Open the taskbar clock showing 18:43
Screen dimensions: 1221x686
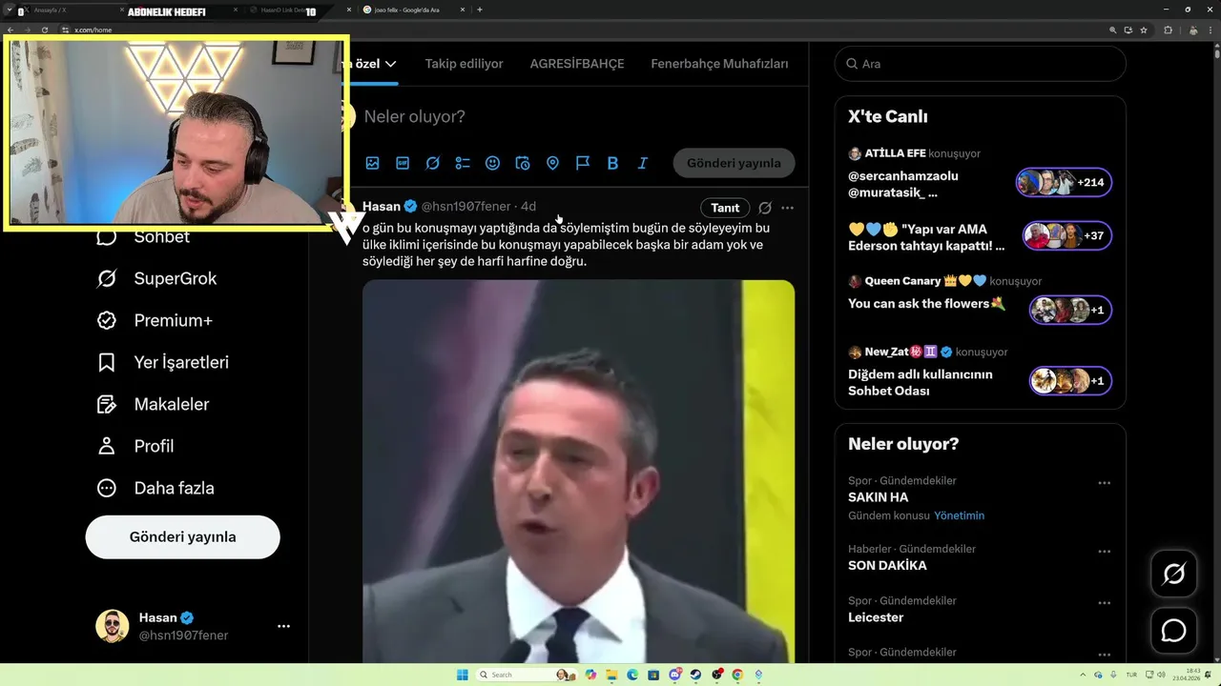(1187, 675)
